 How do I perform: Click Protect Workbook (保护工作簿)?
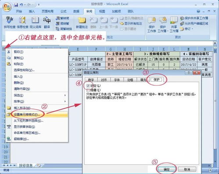click(x=163, y=25)
